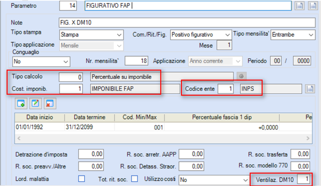The width and height of the screenshot is (321, 186).
Task: Click the add new row icon
Action: 21,103
